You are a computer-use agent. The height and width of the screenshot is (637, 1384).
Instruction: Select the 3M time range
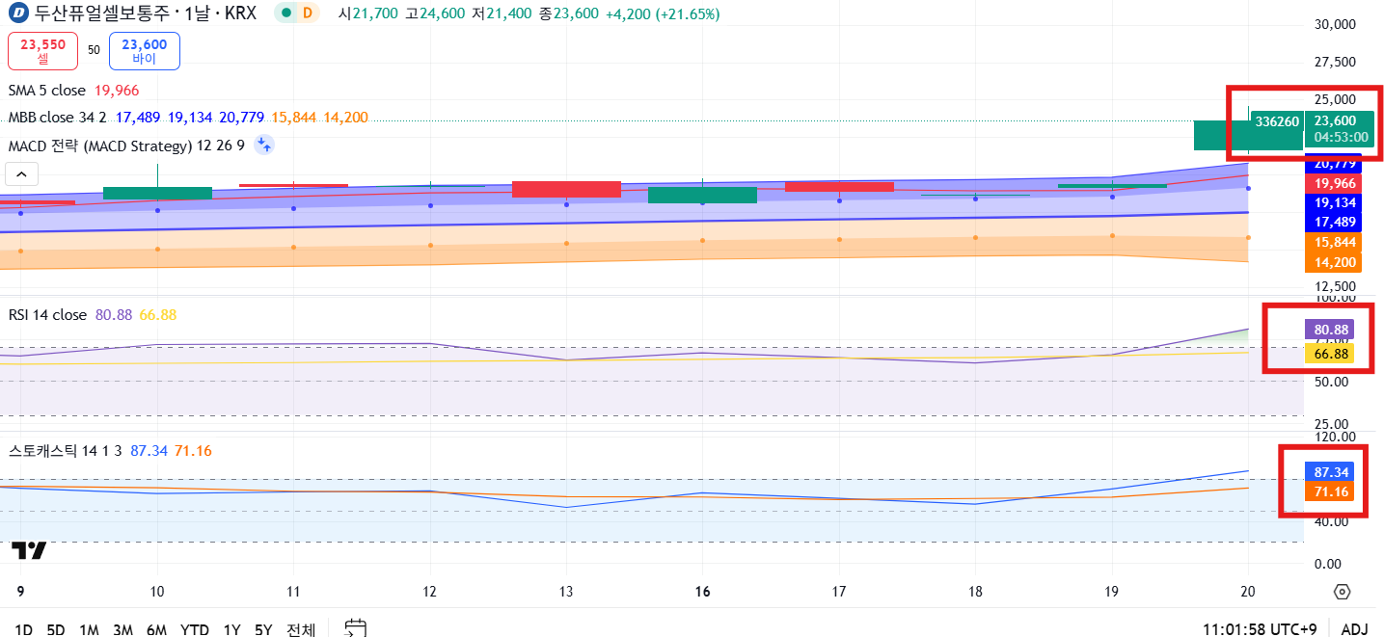[122, 630]
